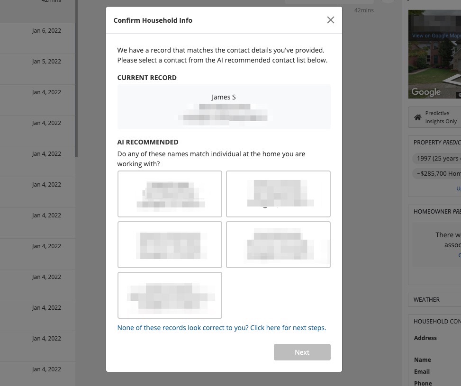461x386 pixels.
Task: Click the 'None of these records look correct' link
Action: point(221,327)
